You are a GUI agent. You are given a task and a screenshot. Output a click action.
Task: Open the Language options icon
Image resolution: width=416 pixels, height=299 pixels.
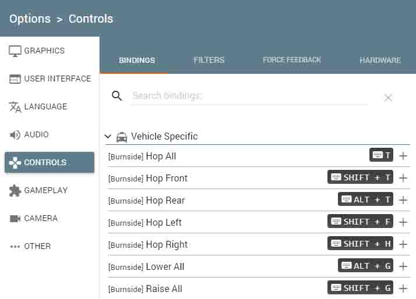pyautogui.click(x=15, y=107)
